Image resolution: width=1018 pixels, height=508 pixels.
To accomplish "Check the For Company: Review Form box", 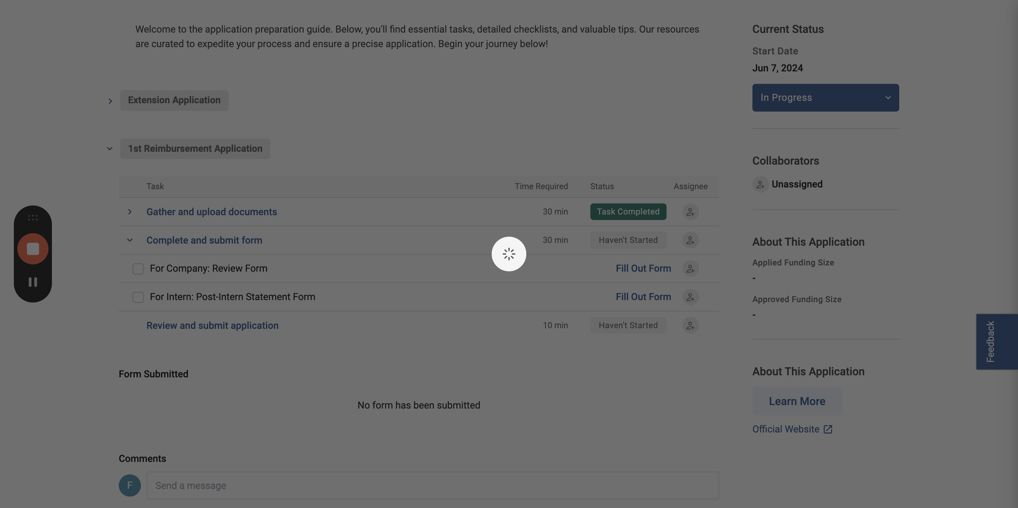I will [138, 269].
